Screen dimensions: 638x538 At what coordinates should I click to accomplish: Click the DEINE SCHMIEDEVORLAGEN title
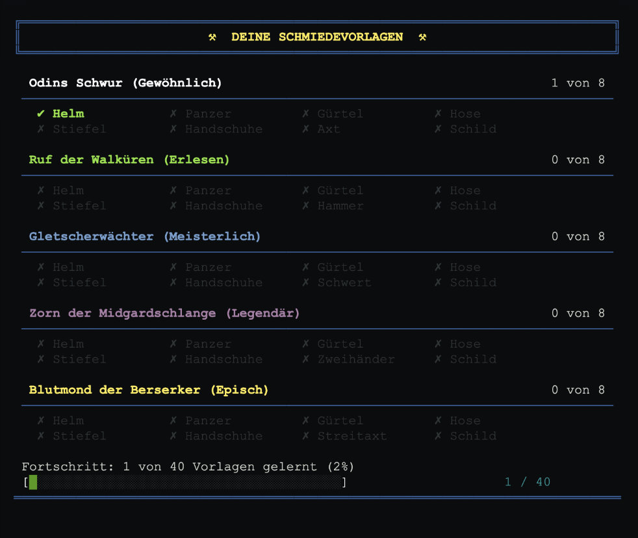point(317,37)
